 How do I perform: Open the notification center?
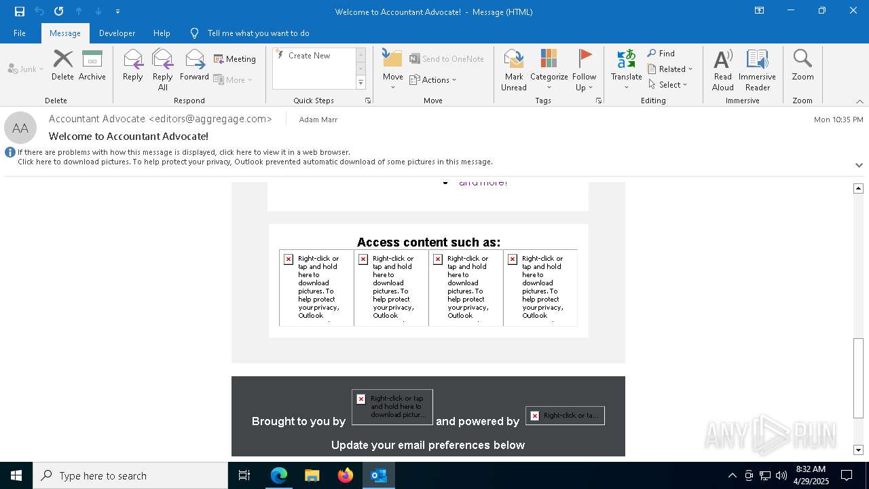847,475
